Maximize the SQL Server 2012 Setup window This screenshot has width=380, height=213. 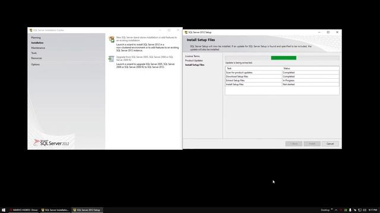(x=328, y=32)
